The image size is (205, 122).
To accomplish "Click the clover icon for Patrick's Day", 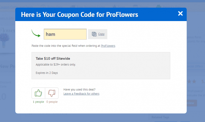I will click(158, 6).
